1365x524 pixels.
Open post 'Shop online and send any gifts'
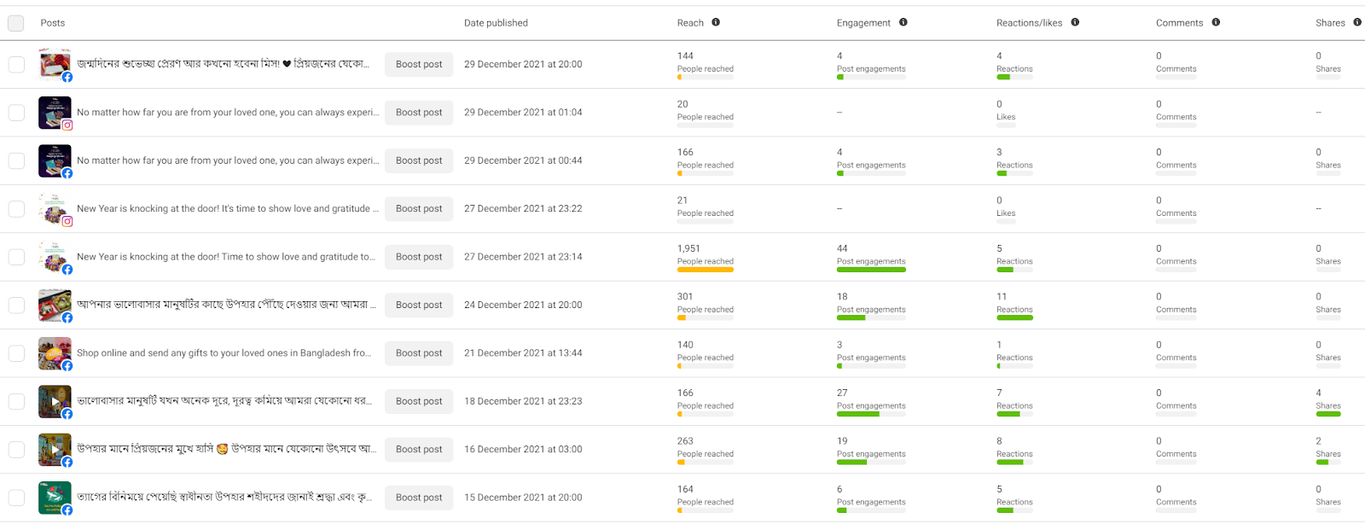pyautogui.click(x=224, y=353)
